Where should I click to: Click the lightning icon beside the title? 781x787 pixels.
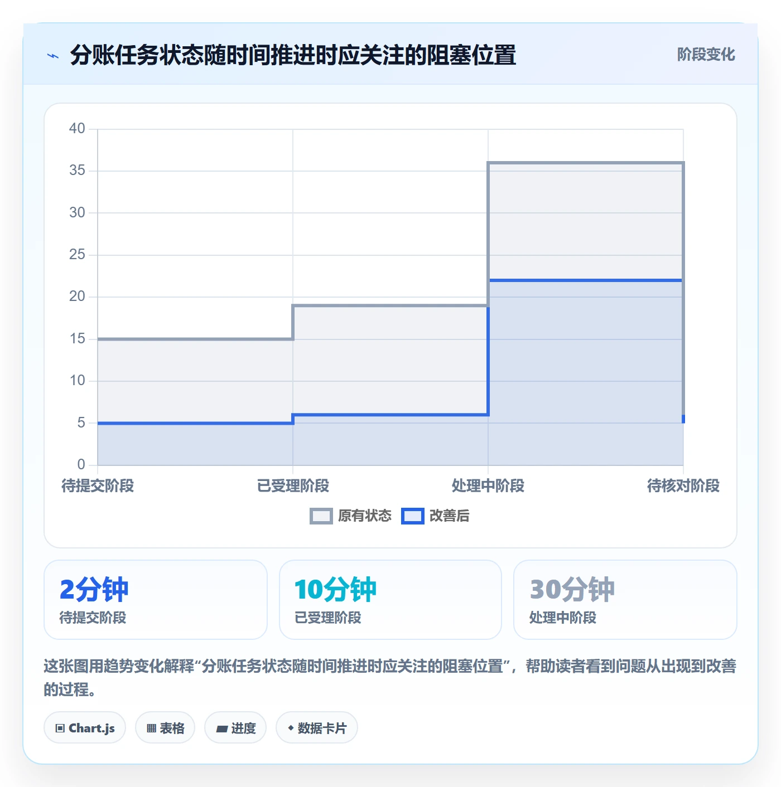click(x=53, y=56)
